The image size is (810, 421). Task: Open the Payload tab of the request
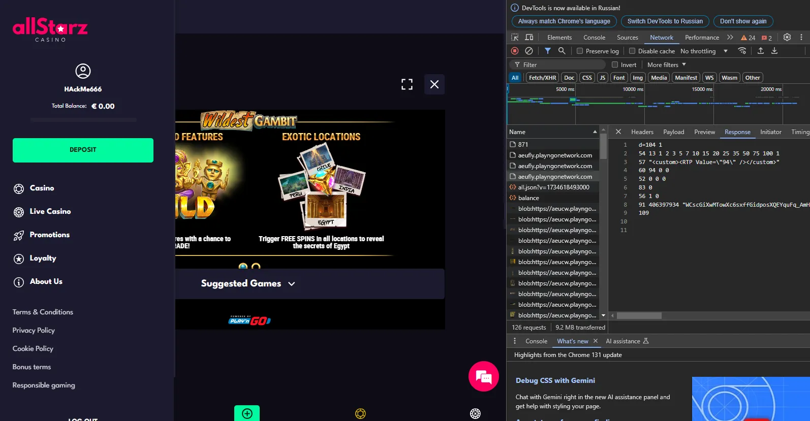pyautogui.click(x=674, y=132)
